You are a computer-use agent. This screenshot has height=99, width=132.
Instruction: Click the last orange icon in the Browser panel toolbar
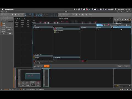coord(130,20)
